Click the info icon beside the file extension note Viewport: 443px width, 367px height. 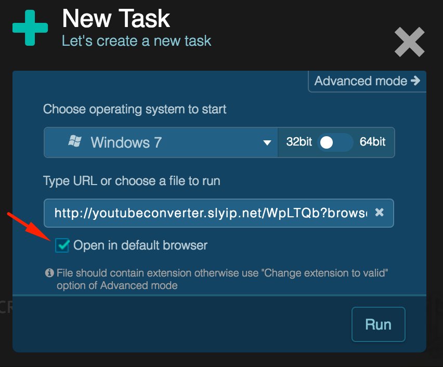tap(49, 273)
